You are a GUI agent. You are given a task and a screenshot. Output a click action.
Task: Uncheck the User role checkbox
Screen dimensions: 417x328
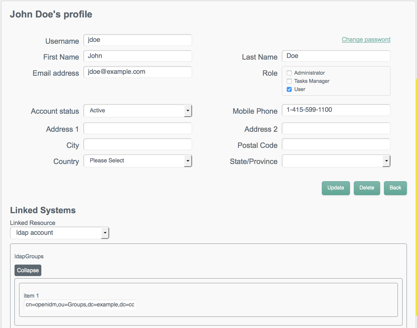289,89
